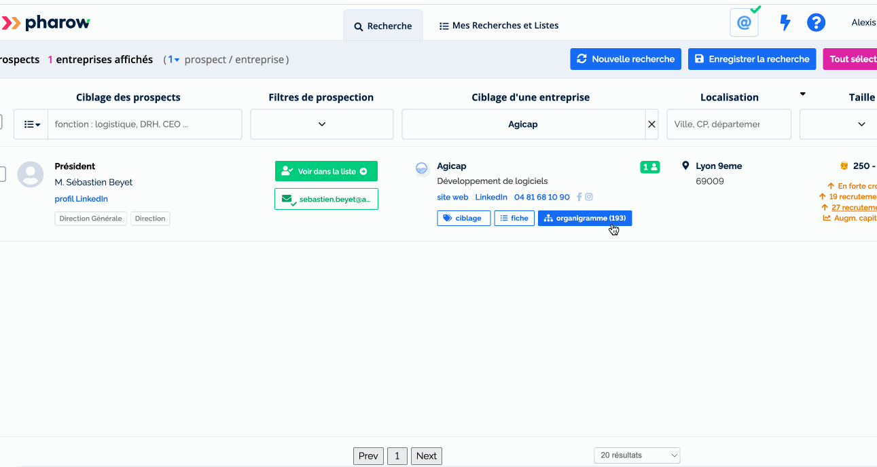
Task: Click M. Sébastien Beyet name
Action: click(x=94, y=183)
